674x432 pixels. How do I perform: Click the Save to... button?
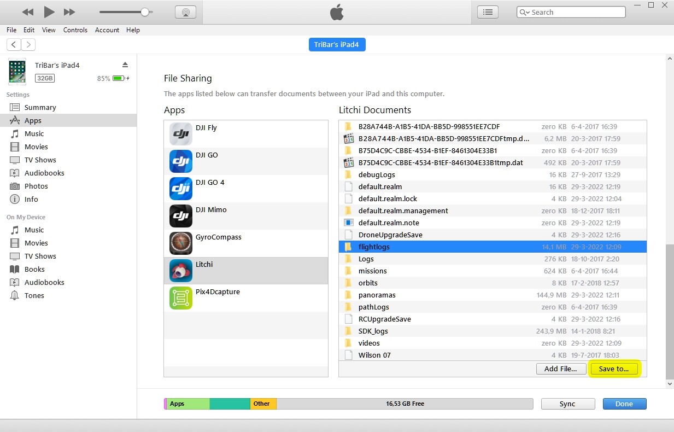coord(614,369)
